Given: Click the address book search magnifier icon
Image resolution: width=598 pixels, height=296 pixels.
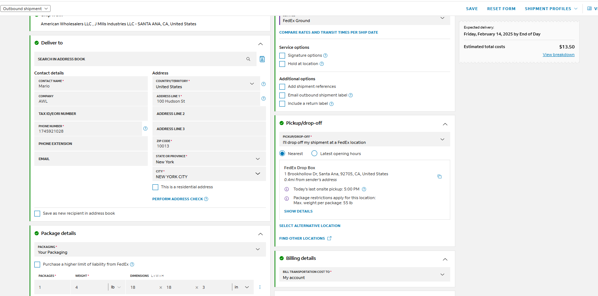Looking at the screenshot, I should point(248,59).
